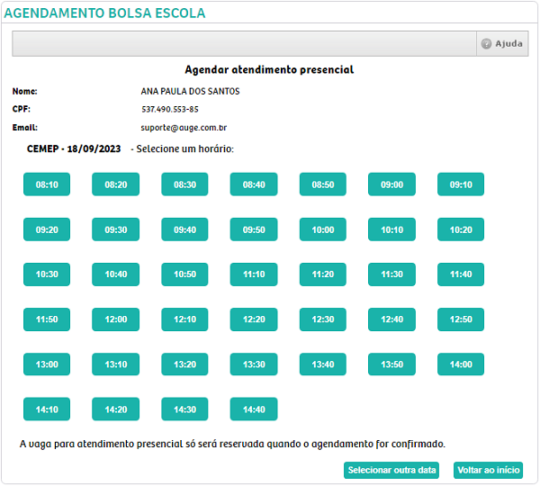Screen dimensions: 540x486
Task: Choose the 12:30 time slot
Action: (x=323, y=319)
